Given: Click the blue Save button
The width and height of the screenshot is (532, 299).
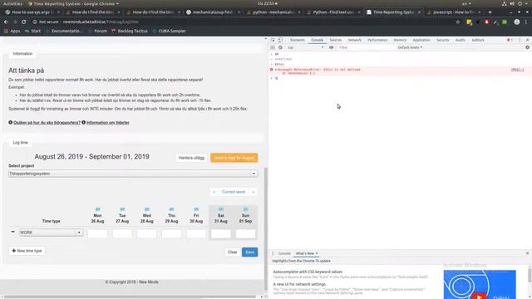Looking at the screenshot, I should [x=249, y=252].
